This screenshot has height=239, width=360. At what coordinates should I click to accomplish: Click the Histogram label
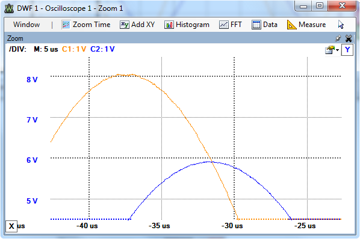click(193, 25)
